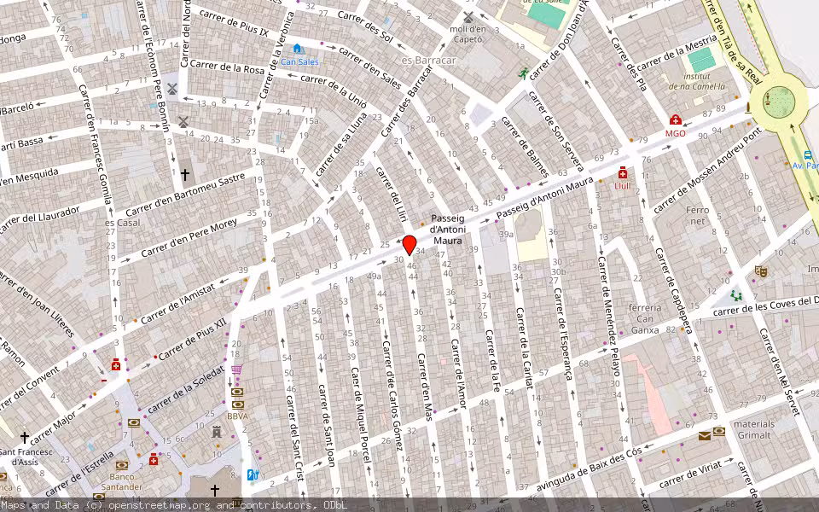Screen dimensions: 819x512
Task: Select the Carrer d'en Francesc Gomila label
Action: click(95, 144)
